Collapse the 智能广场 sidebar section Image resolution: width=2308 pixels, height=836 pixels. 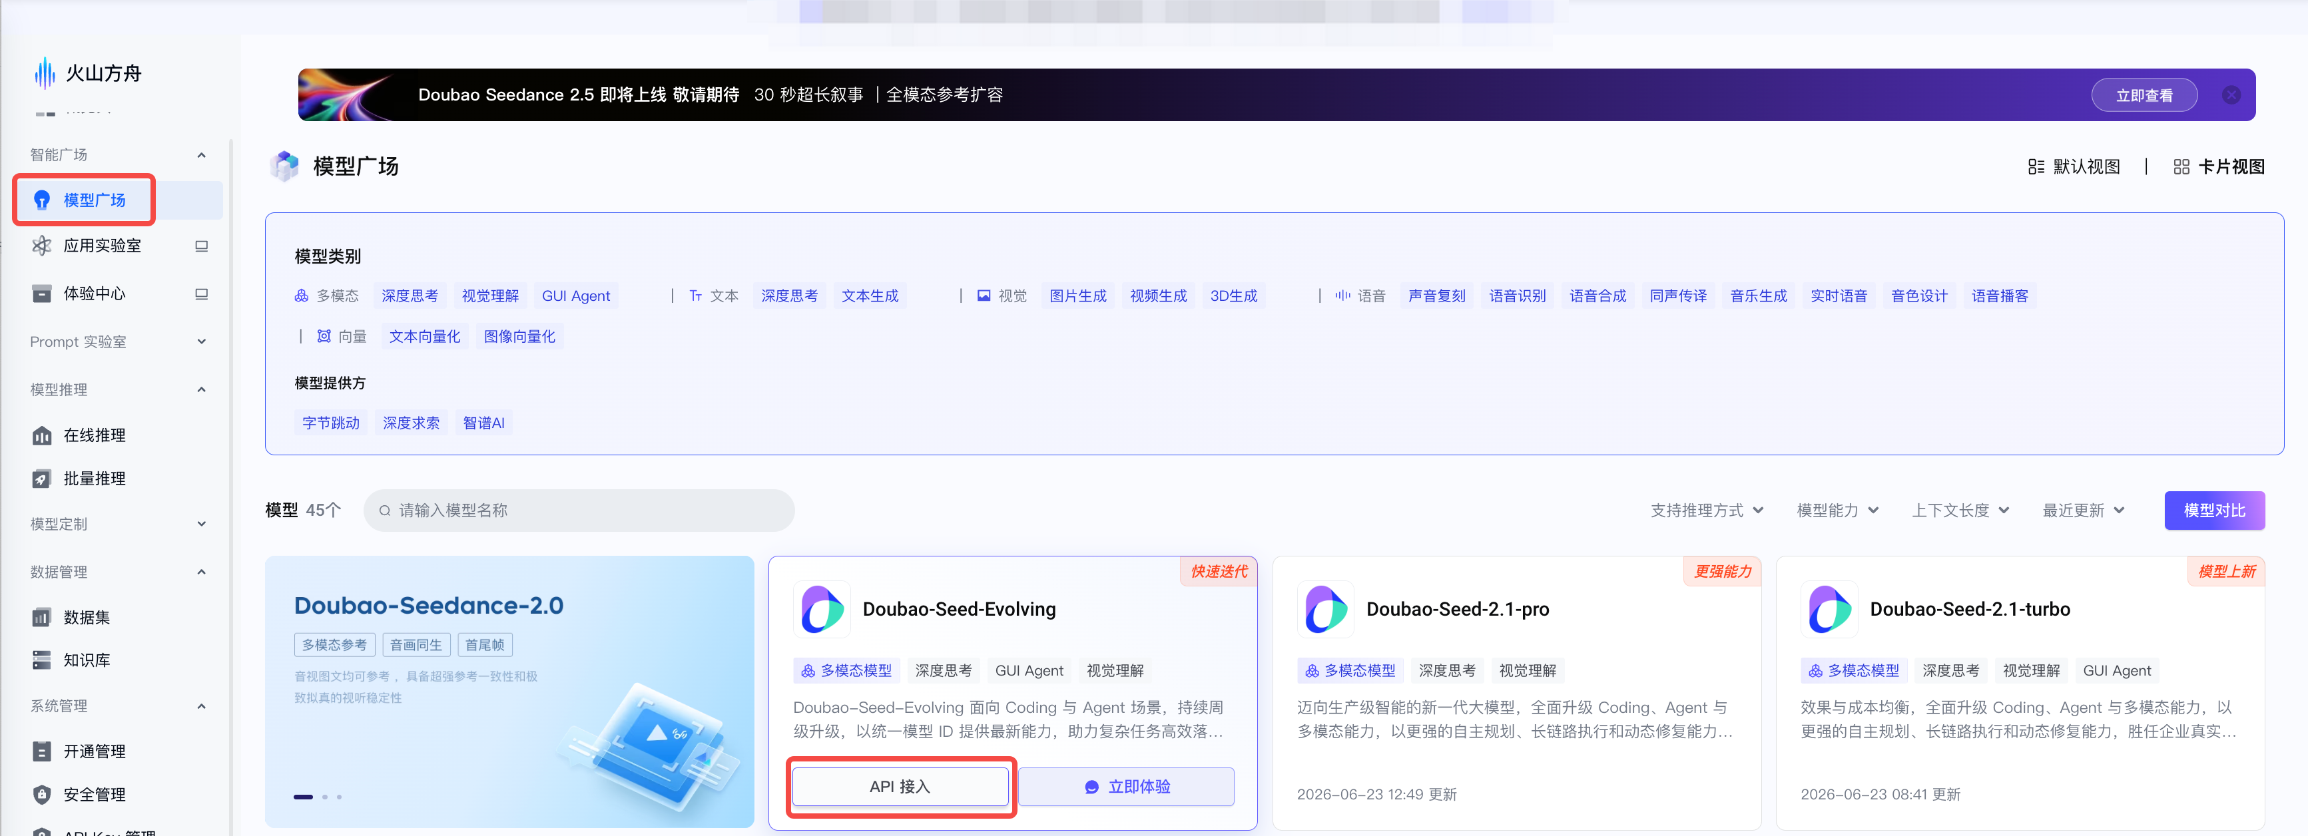pyautogui.click(x=202, y=155)
